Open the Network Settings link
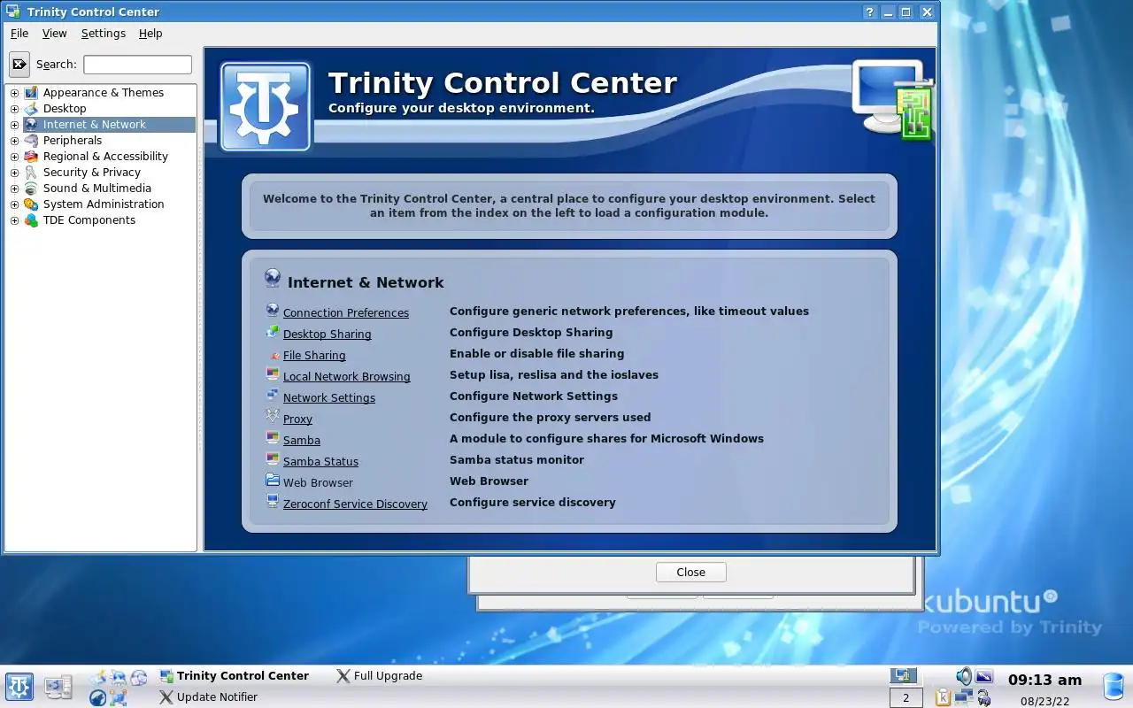This screenshot has width=1133, height=708. click(x=329, y=397)
